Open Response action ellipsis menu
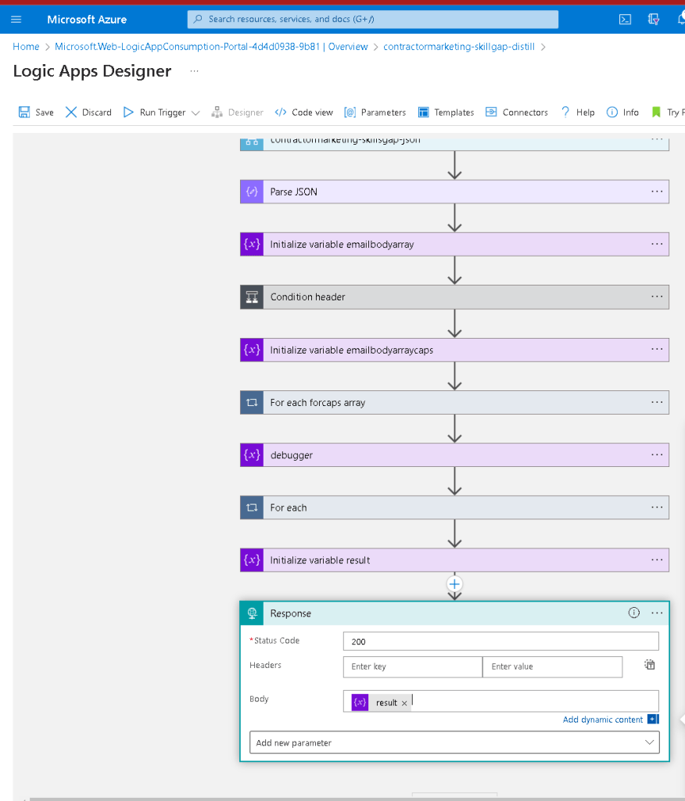 point(657,613)
